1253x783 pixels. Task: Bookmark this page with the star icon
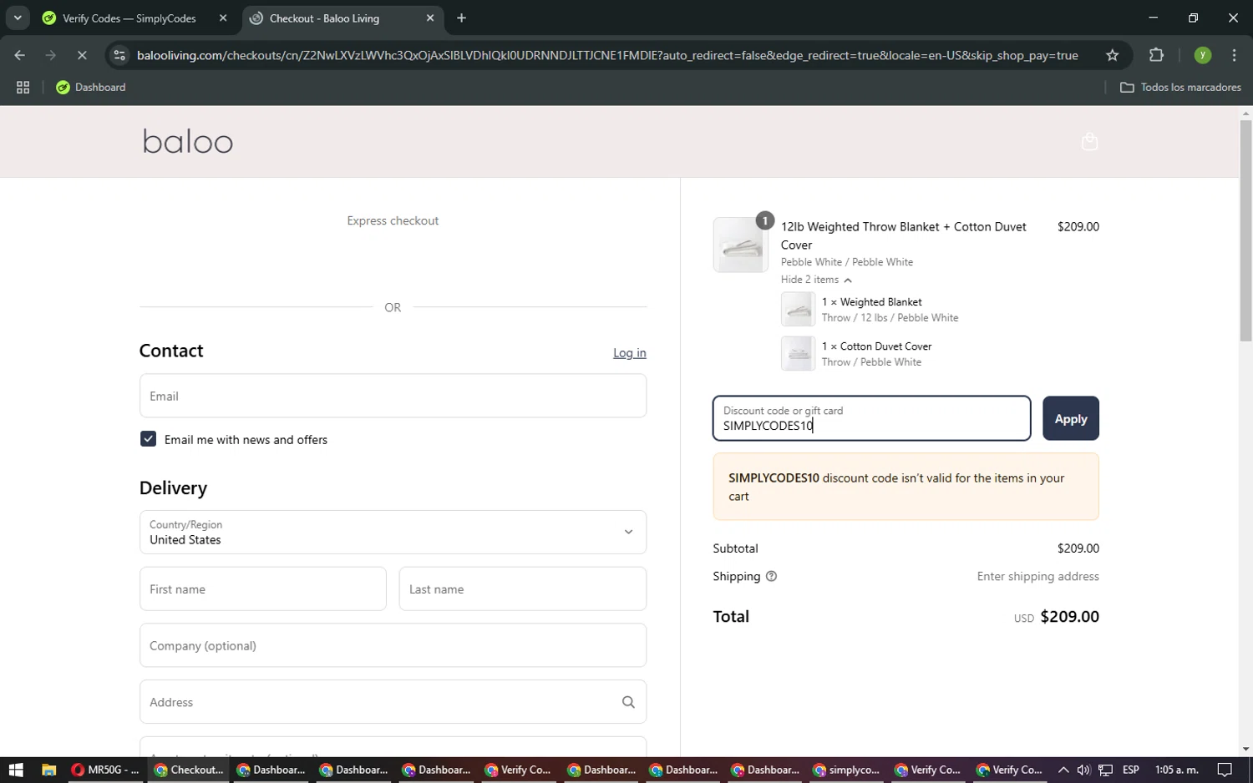(x=1112, y=55)
